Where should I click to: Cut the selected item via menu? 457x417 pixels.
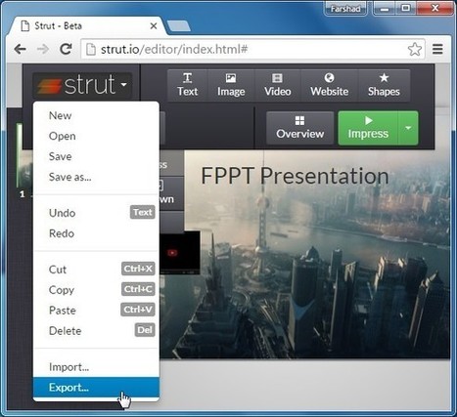(96, 270)
